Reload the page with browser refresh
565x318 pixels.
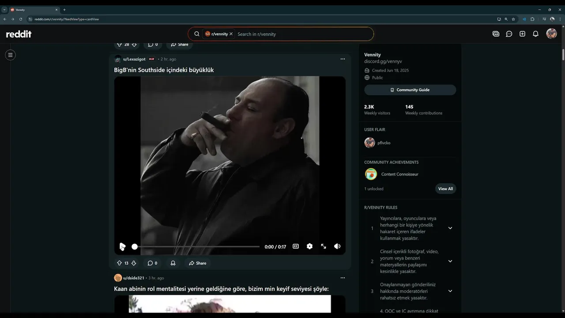coord(20,19)
